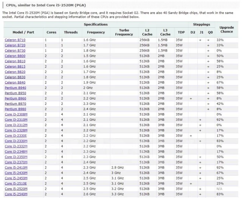The image size is (242, 198).
Task: Open the Pentium B950 link
Action: point(16,93)
